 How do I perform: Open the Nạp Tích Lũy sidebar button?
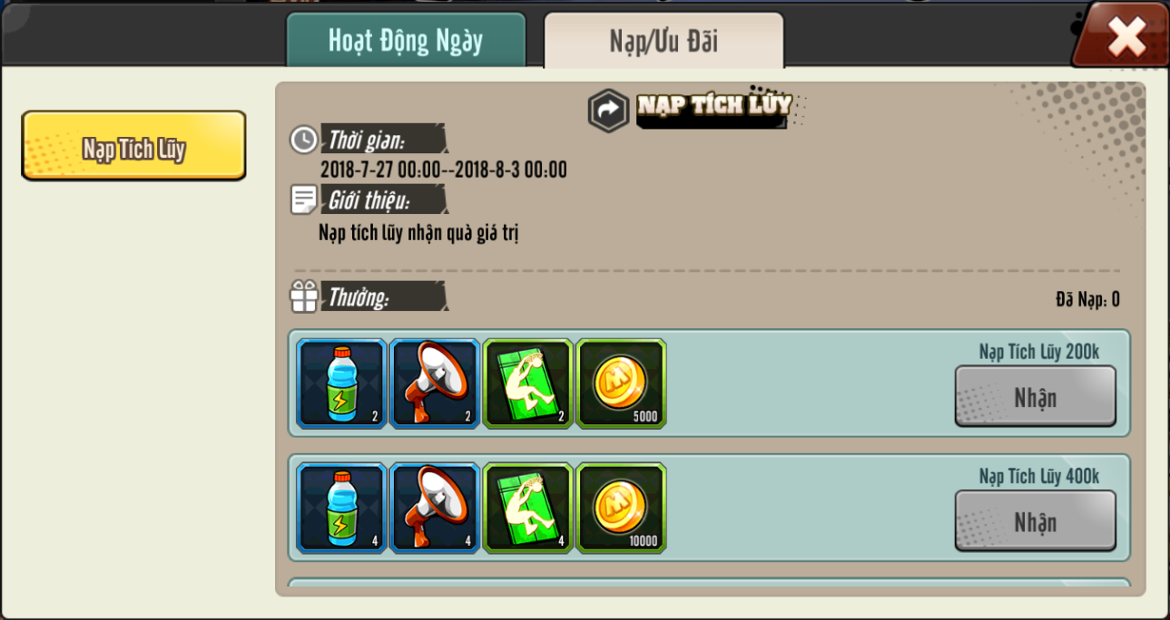pyautogui.click(x=133, y=146)
